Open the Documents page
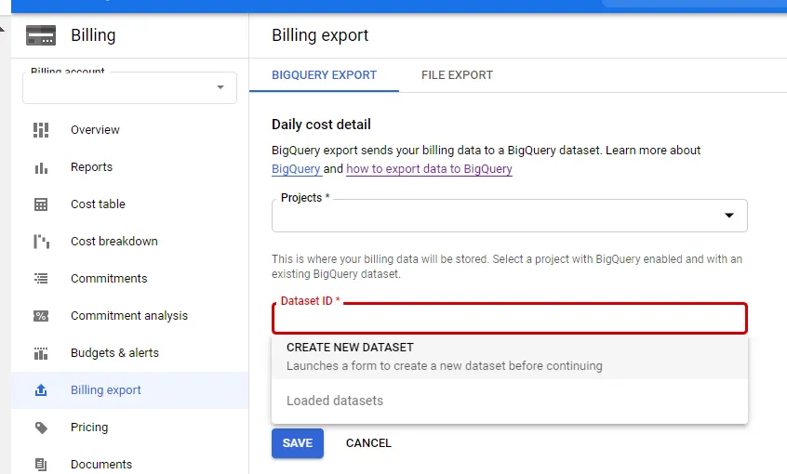787x474 pixels. click(x=129, y=464)
